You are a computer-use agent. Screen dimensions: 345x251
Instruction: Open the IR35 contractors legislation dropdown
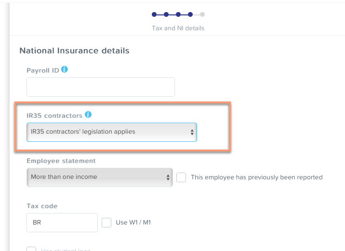pyautogui.click(x=112, y=132)
